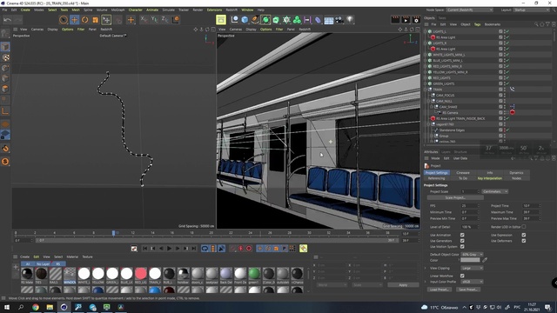557x313 pixels.
Task: Open Input Color Profile sRGB dropdown
Action: click(472, 282)
